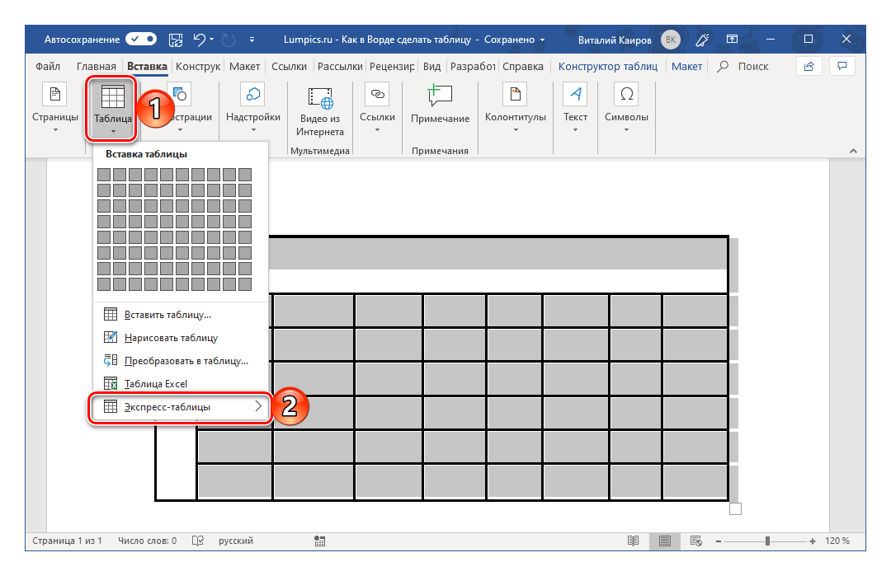
Task: Click the Save icon in title bar
Action: pos(175,39)
